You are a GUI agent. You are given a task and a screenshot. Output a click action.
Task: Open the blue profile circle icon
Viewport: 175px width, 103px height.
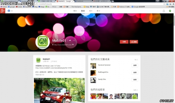[9, 11]
